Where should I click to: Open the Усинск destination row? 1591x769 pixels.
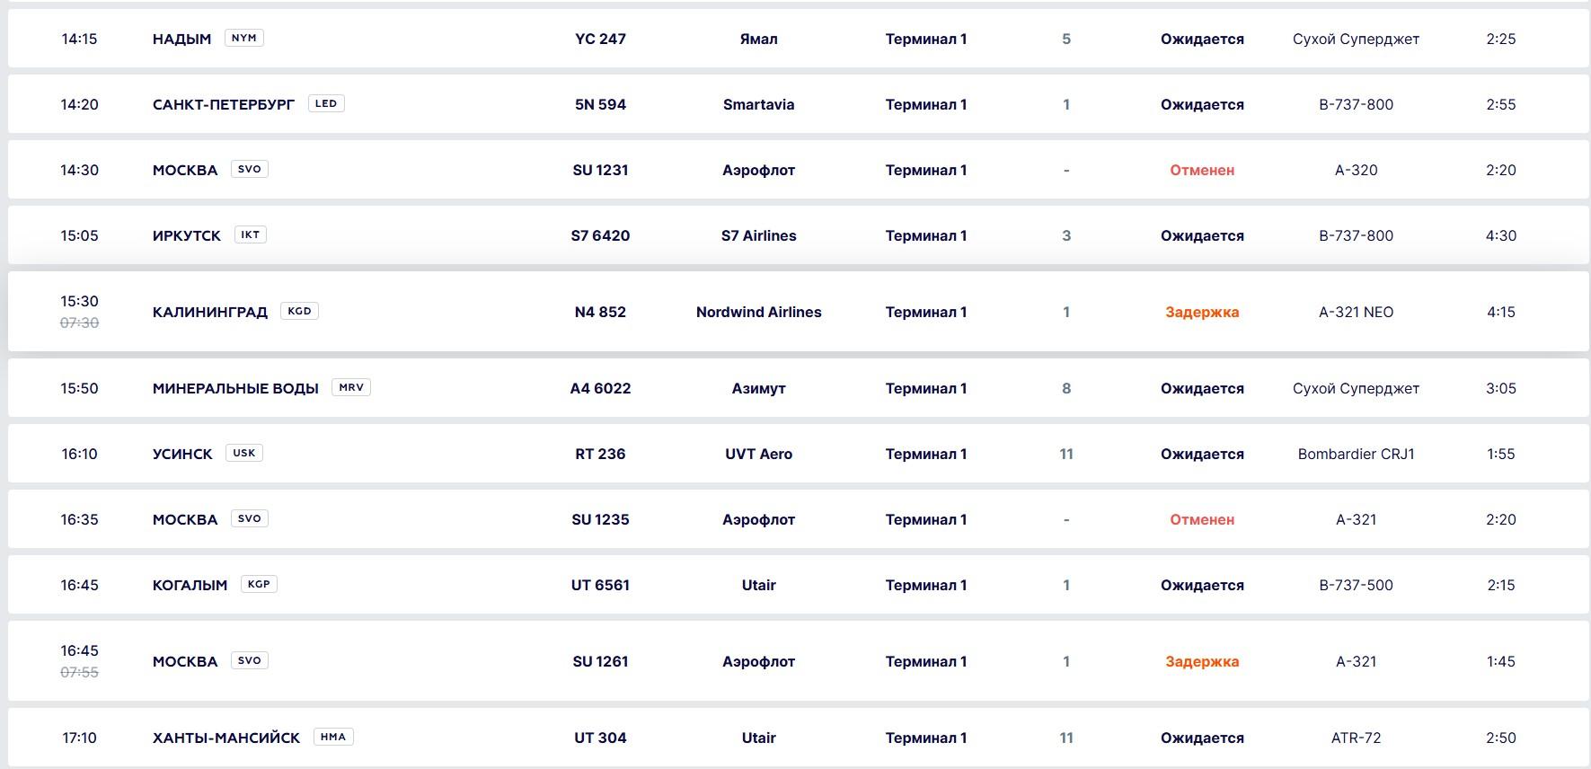(182, 454)
